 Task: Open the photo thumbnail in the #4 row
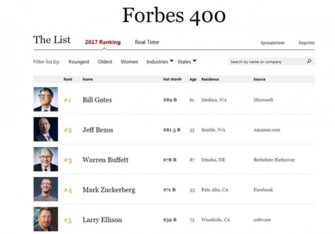46,189
